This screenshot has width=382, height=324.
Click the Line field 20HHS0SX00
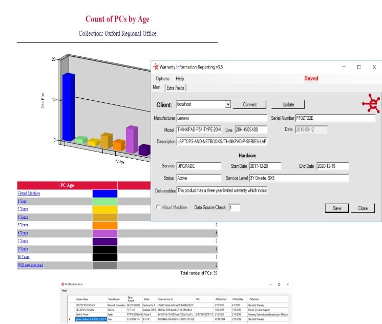click(251, 129)
